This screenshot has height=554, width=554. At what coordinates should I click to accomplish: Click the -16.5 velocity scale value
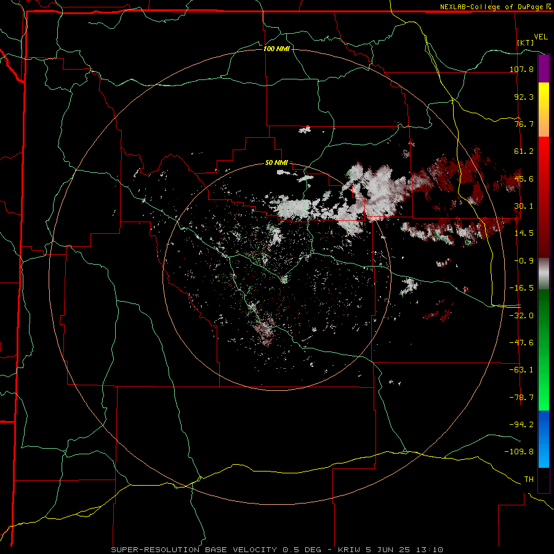521,288
